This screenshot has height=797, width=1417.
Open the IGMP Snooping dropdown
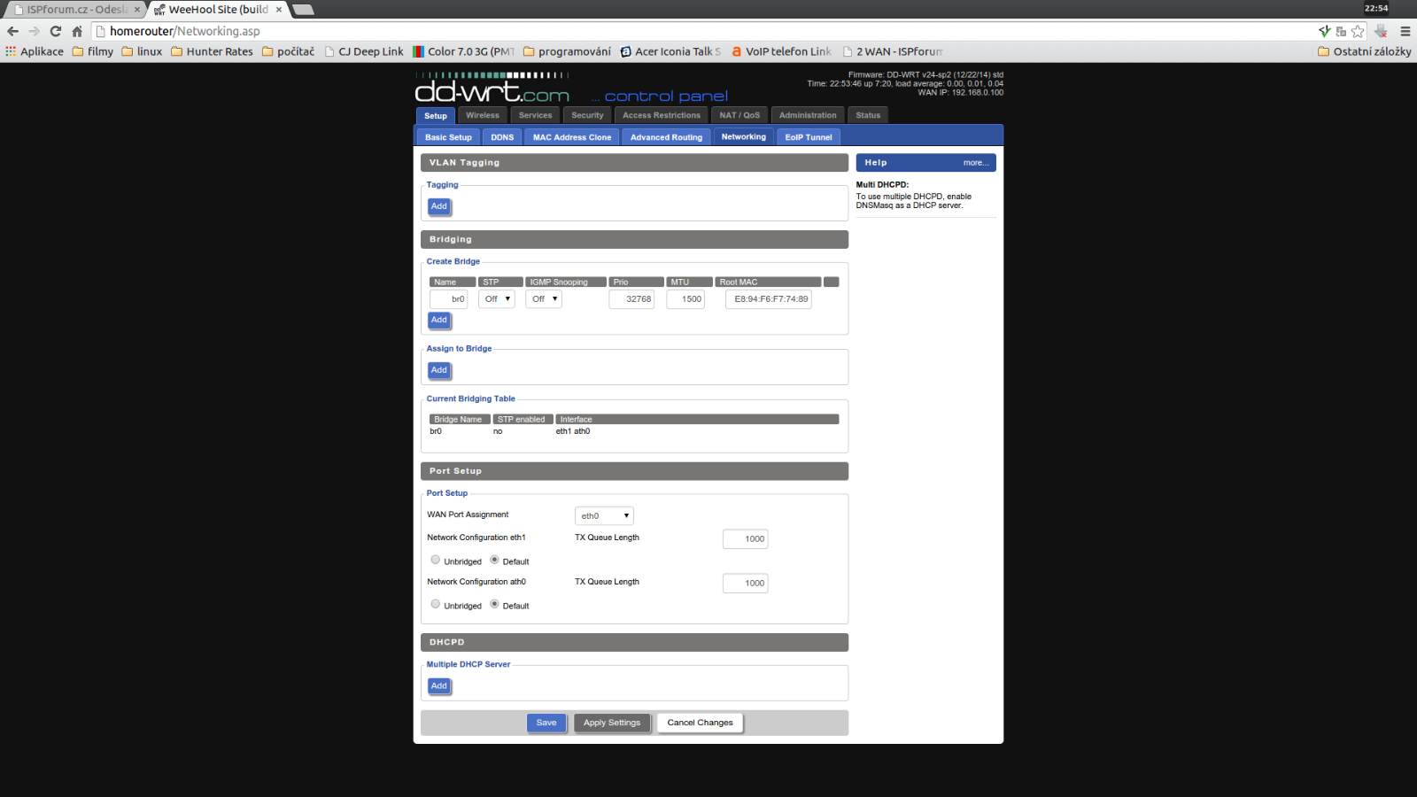click(x=545, y=299)
